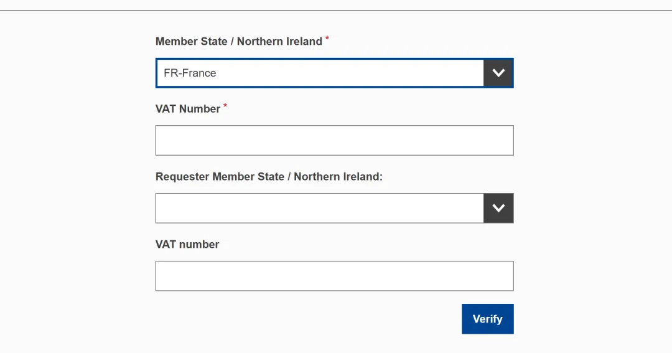Click the requester VAT number text box
Viewport: 672px width, 353px height.
point(334,276)
